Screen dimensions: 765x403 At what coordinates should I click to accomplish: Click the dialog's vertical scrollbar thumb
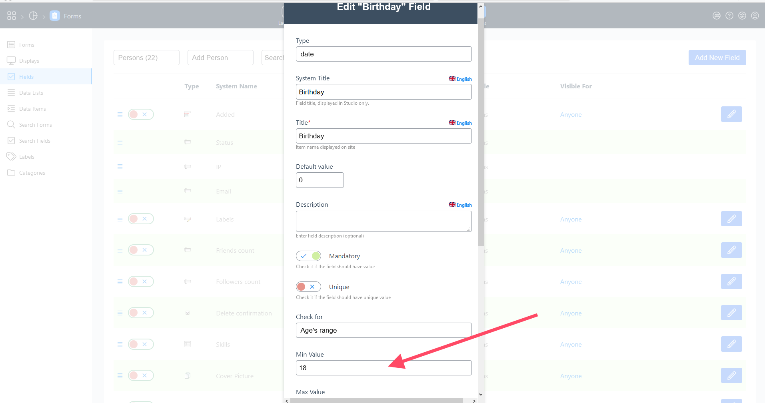coord(481,132)
